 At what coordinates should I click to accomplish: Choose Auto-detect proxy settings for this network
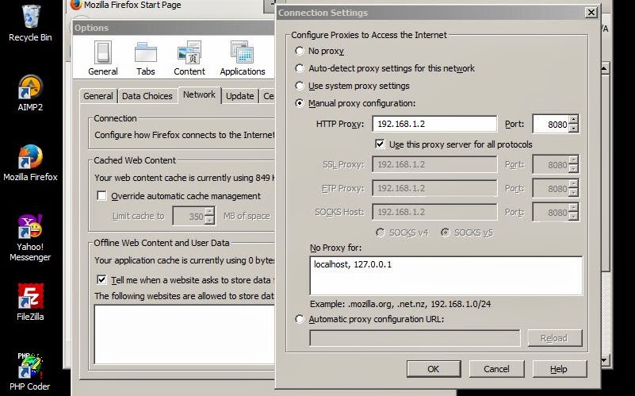pyautogui.click(x=300, y=68)
